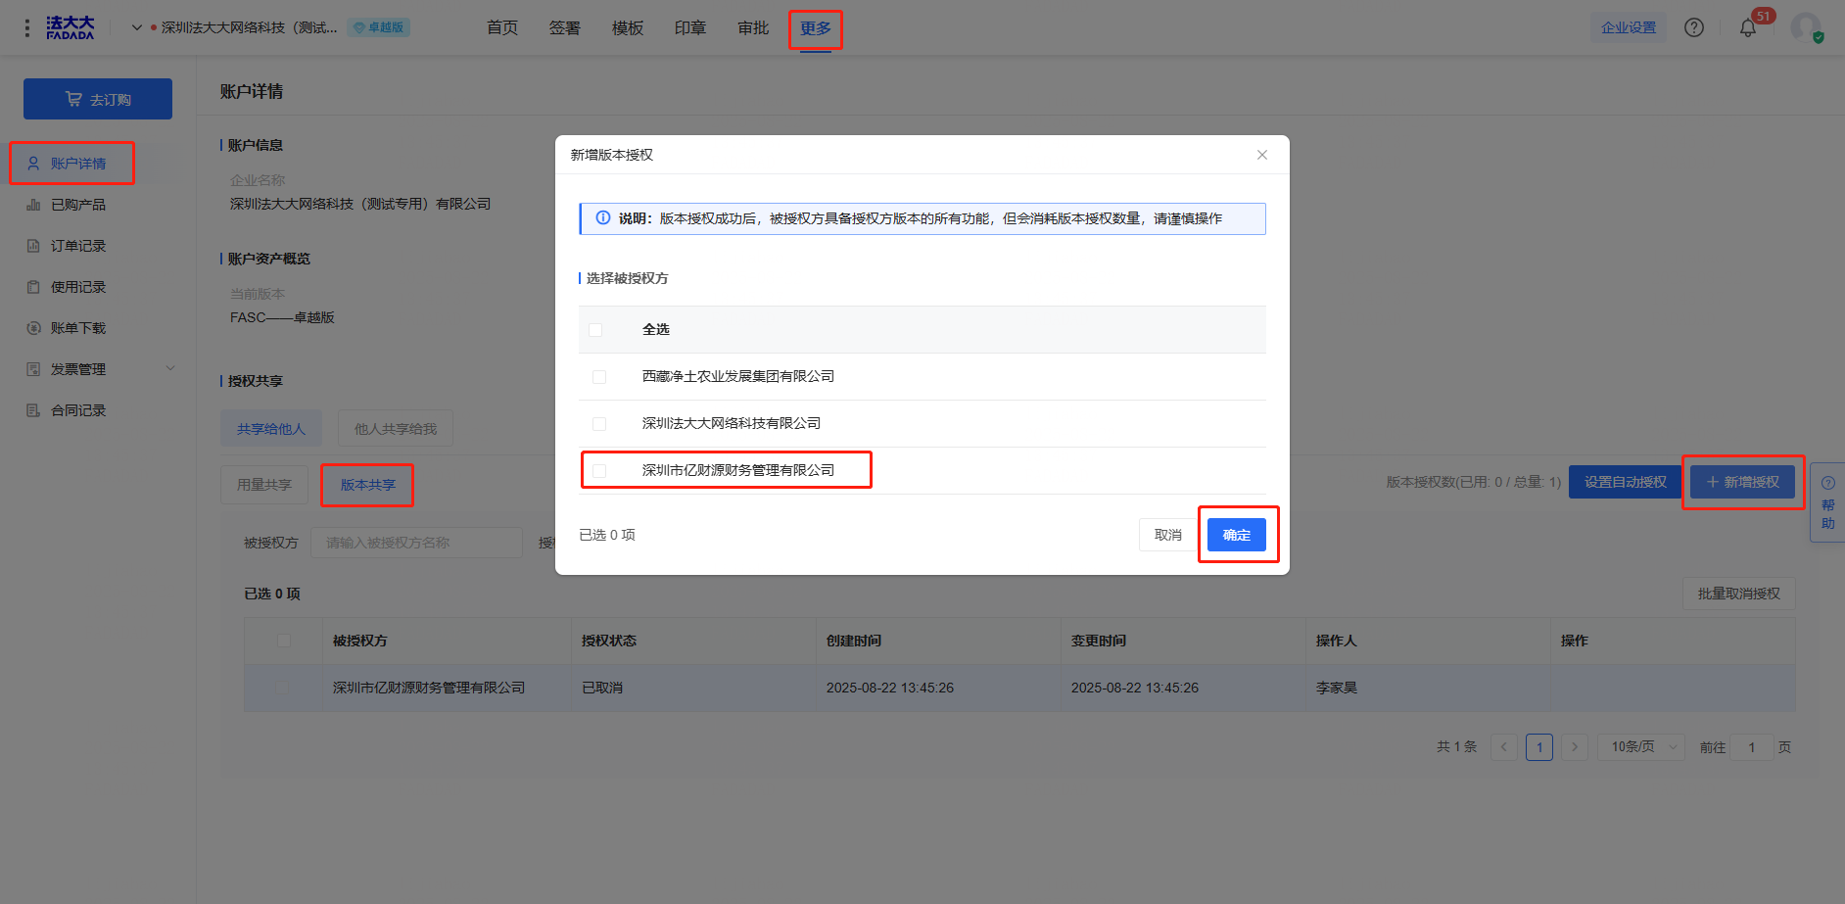The width and height of the screenshot is (1845, 904).
Task: Switch to the 他人共享给我 tab
Action: 396,429
